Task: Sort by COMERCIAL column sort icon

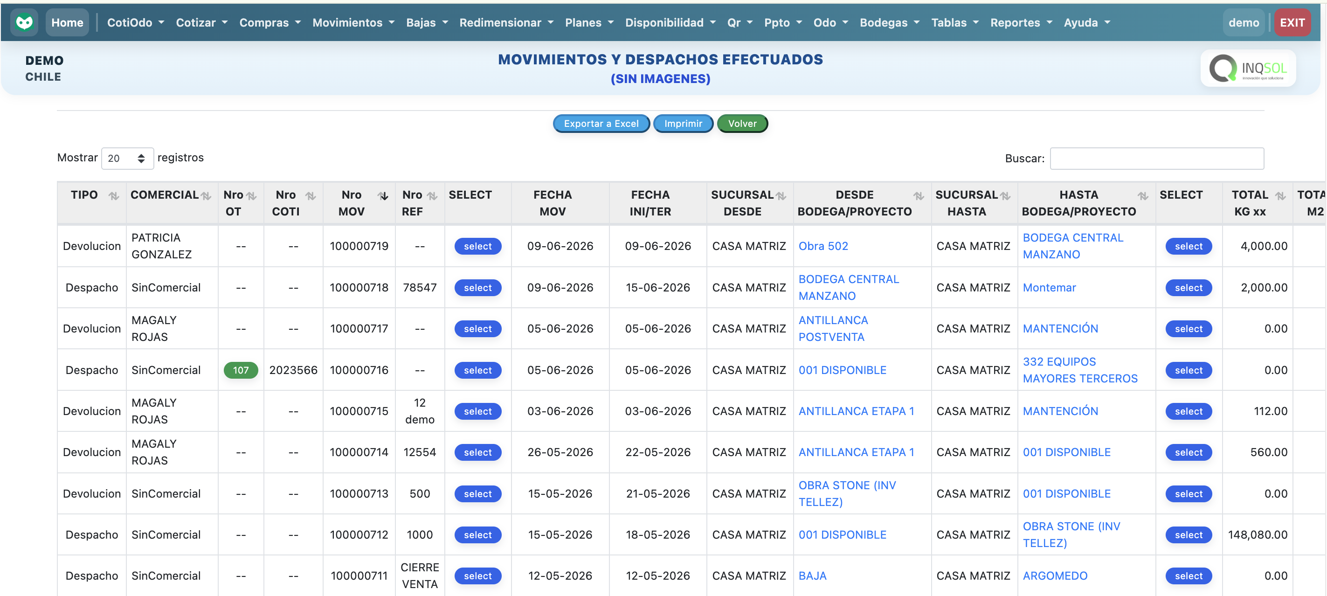Action: [206, 196]
